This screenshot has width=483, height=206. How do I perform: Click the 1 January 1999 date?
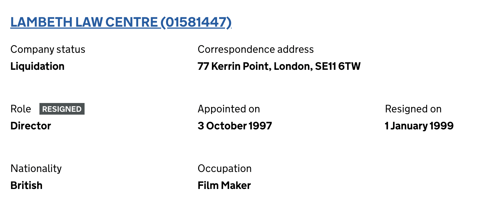coord(419,126)
